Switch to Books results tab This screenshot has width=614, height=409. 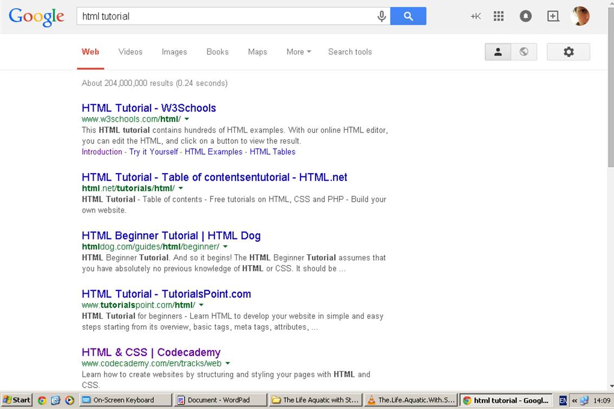point(217,51)
